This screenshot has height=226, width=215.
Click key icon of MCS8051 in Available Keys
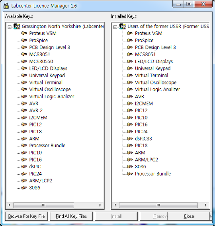click(x=24, y=55)
